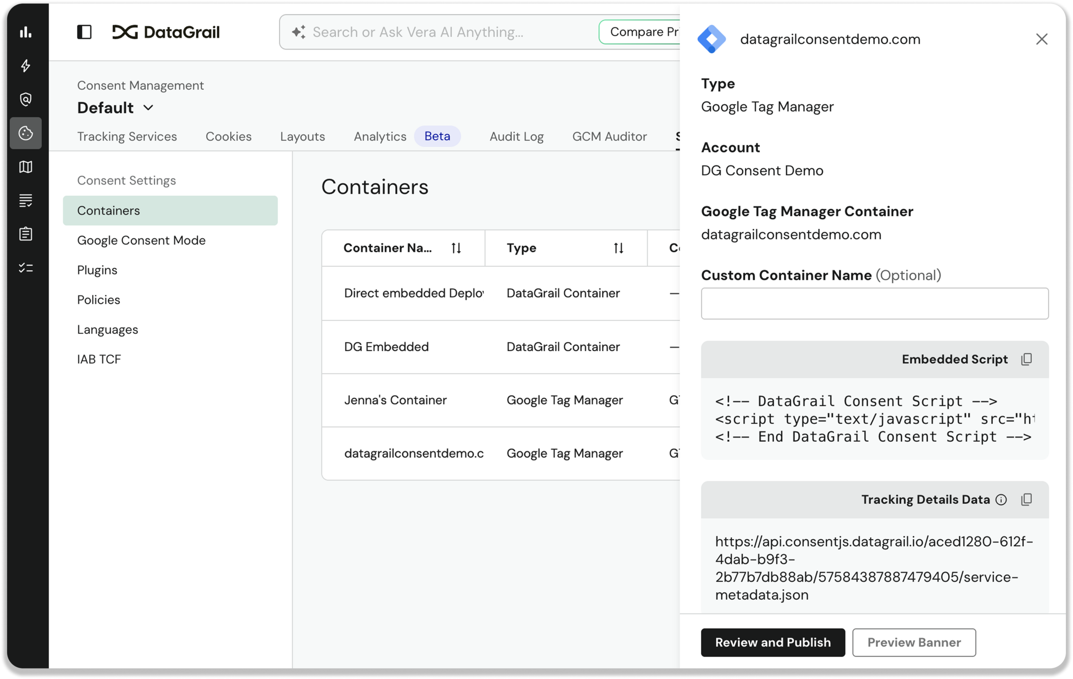Open the checklist sidebar icon
This screenshot has height=679, width=1073.
(x=26, y=268)
